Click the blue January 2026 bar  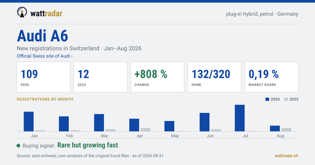pos(29,122)
